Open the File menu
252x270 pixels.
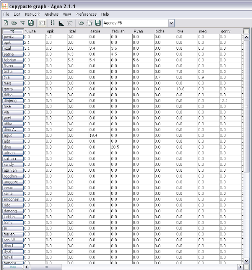pos(6,14)
